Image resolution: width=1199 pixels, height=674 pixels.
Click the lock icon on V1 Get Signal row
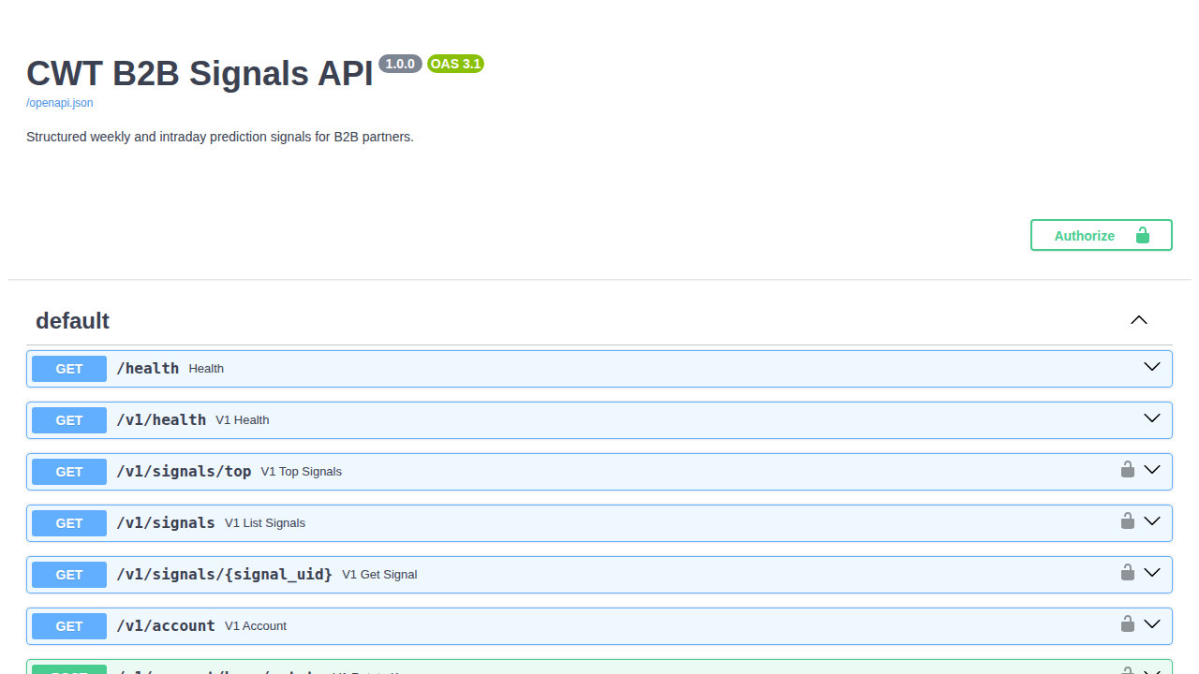[1128, 572]
